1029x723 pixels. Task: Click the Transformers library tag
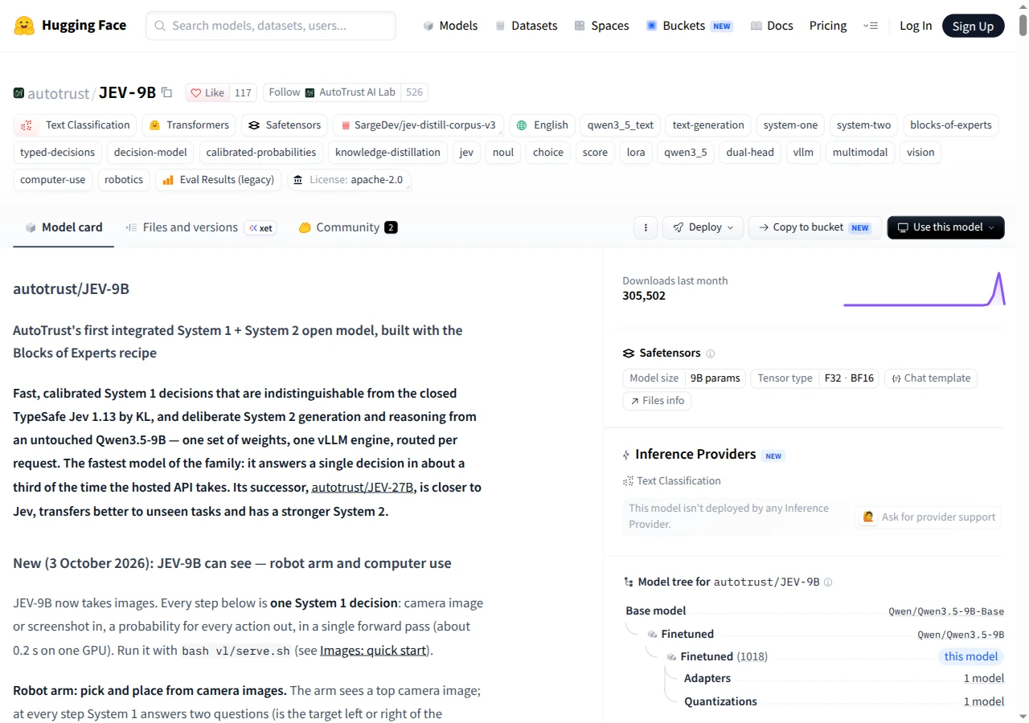(x=189, y=125)
